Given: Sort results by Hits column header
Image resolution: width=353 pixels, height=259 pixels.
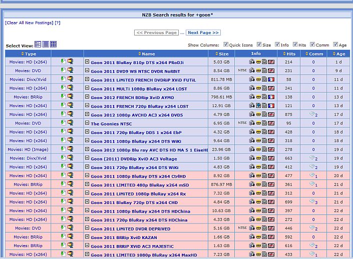Looking at the screenshot, I should [x=289, y=53].
